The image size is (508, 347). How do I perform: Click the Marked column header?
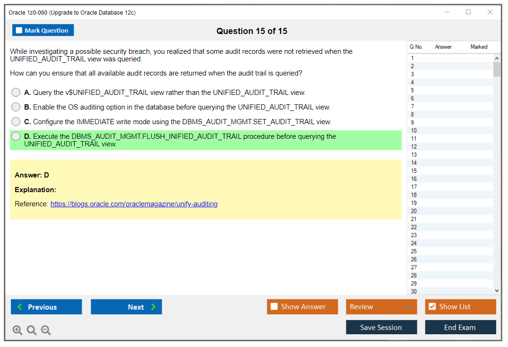(479, 47)
